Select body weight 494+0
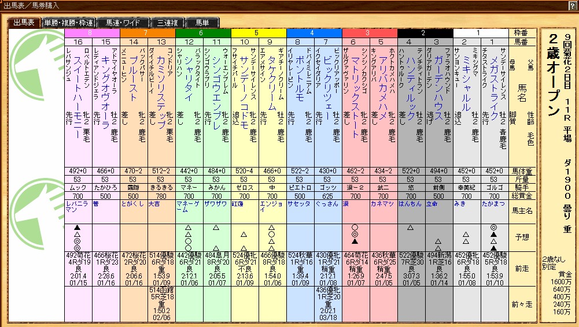The image size is (579, 327). coord(438,171)
